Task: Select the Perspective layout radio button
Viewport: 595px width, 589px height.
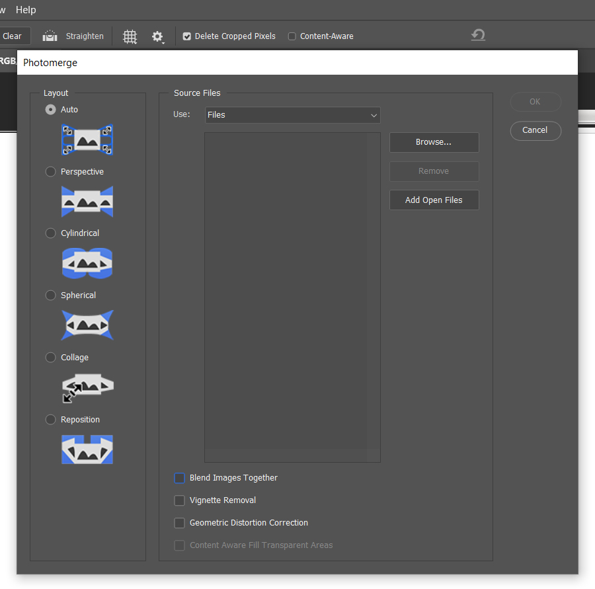Action: [x=50, y=172]
